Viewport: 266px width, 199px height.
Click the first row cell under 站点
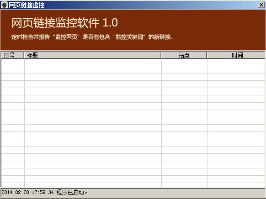184,63
